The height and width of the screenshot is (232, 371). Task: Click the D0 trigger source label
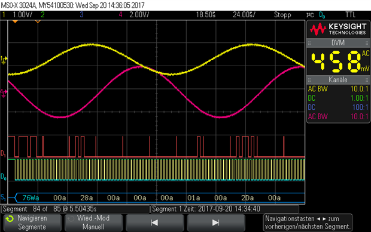click(x=322, y=15)
